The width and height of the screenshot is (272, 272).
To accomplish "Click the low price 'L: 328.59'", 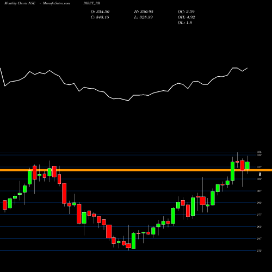I will pyautogui.click(x=143, y=17).
